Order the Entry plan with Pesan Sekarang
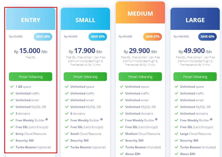Image resolution: width=222 pixels, height=157 pixels. [x=30, y=77]
